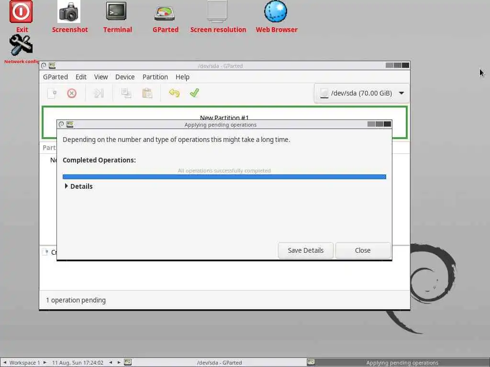Open the View menu
Viewport: 490px width, 367px height.
tap(101, 77)
